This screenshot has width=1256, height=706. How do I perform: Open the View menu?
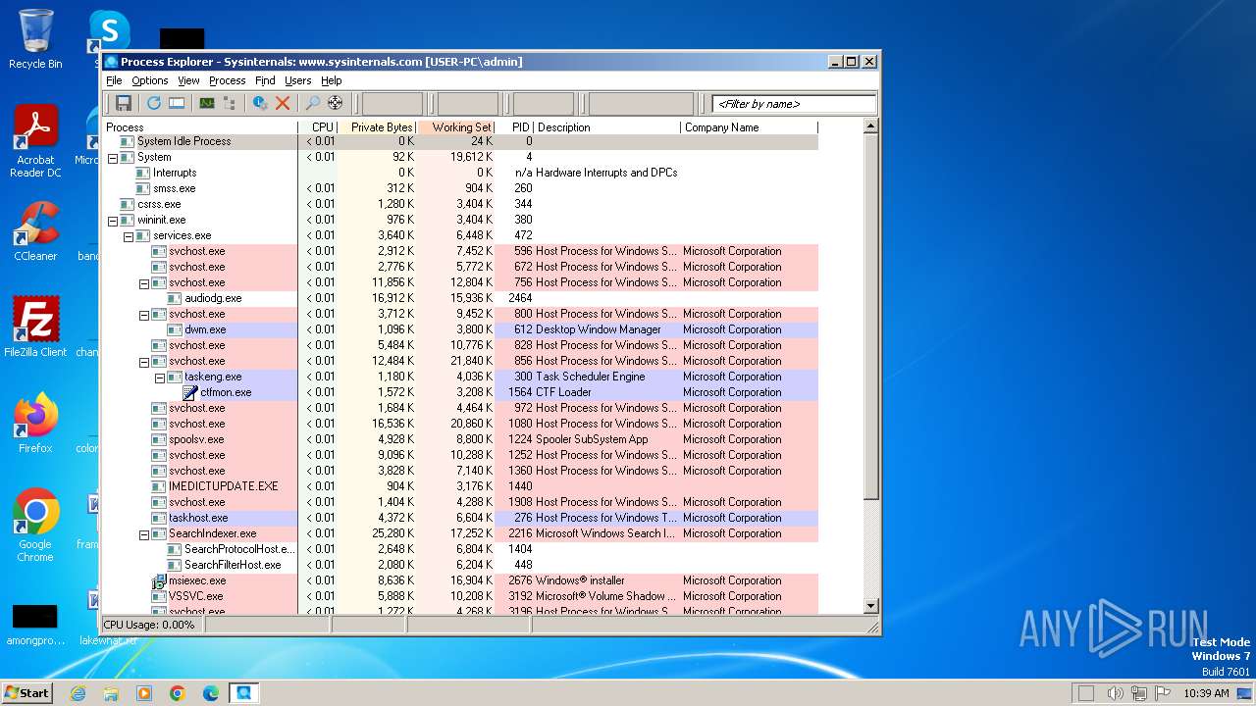188,80
